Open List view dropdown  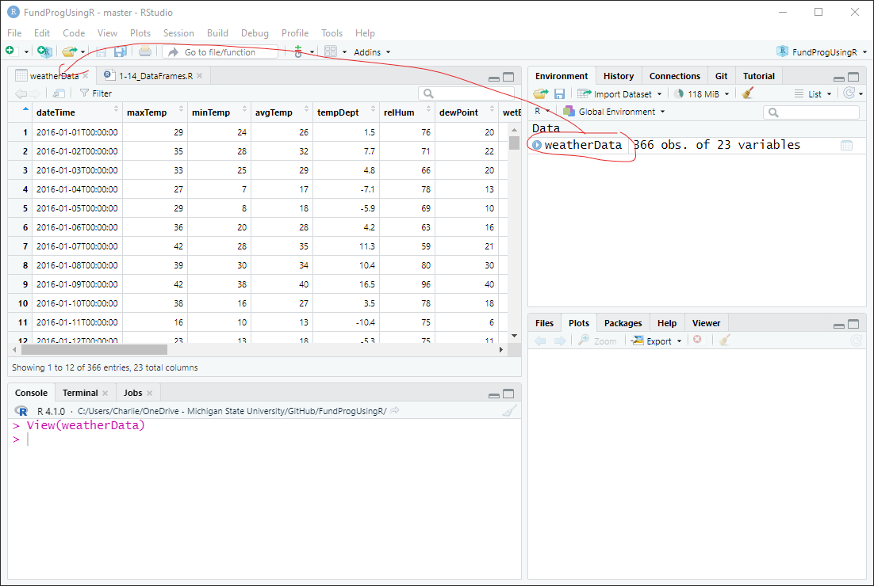(x=813, y=93)
